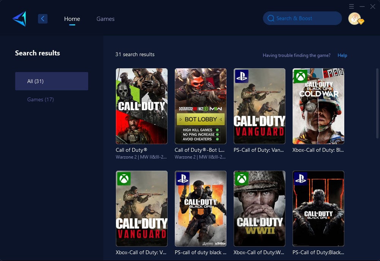380x261 pixels.
Task: Click 'PS-Call of Duty:Black...' title
Action: (318, 252)
